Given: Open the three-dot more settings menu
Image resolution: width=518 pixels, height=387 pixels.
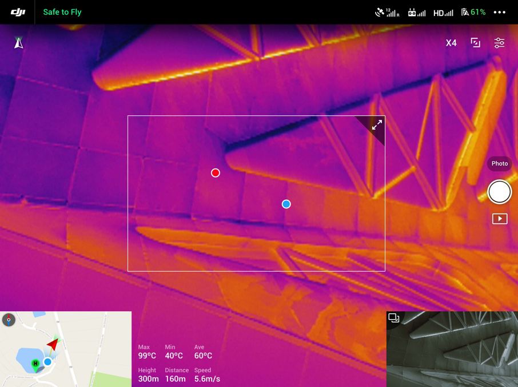Looking at the screenshot, I should click(500, 12).
